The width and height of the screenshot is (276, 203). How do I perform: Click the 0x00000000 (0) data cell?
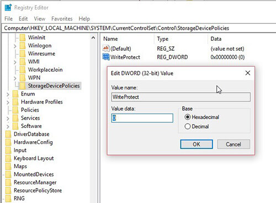tap(227, 57)
